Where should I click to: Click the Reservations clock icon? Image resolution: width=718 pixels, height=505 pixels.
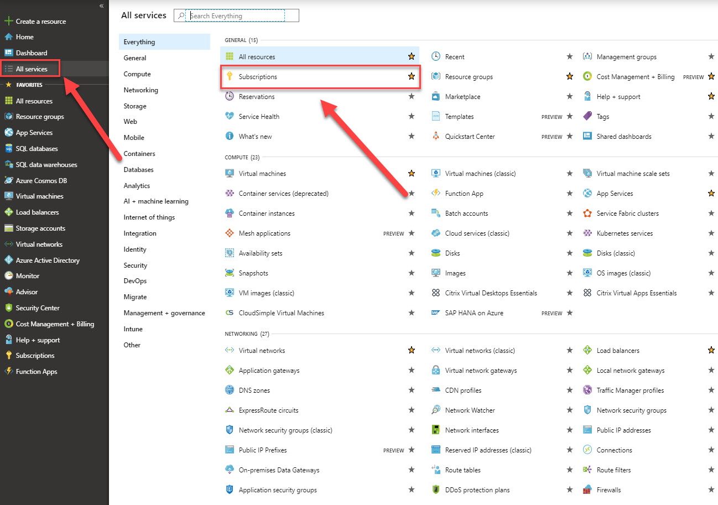pyautogui.click(x=230, y=96)
